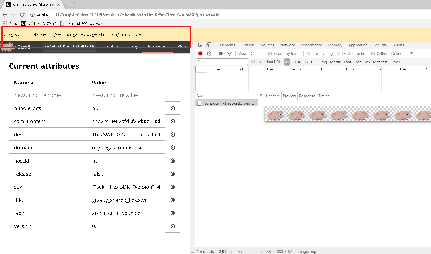Image resolution: width=431 pixels, height=254 pixels.
Task: Toggle the device toolbar icon
Action: [209, 45]
